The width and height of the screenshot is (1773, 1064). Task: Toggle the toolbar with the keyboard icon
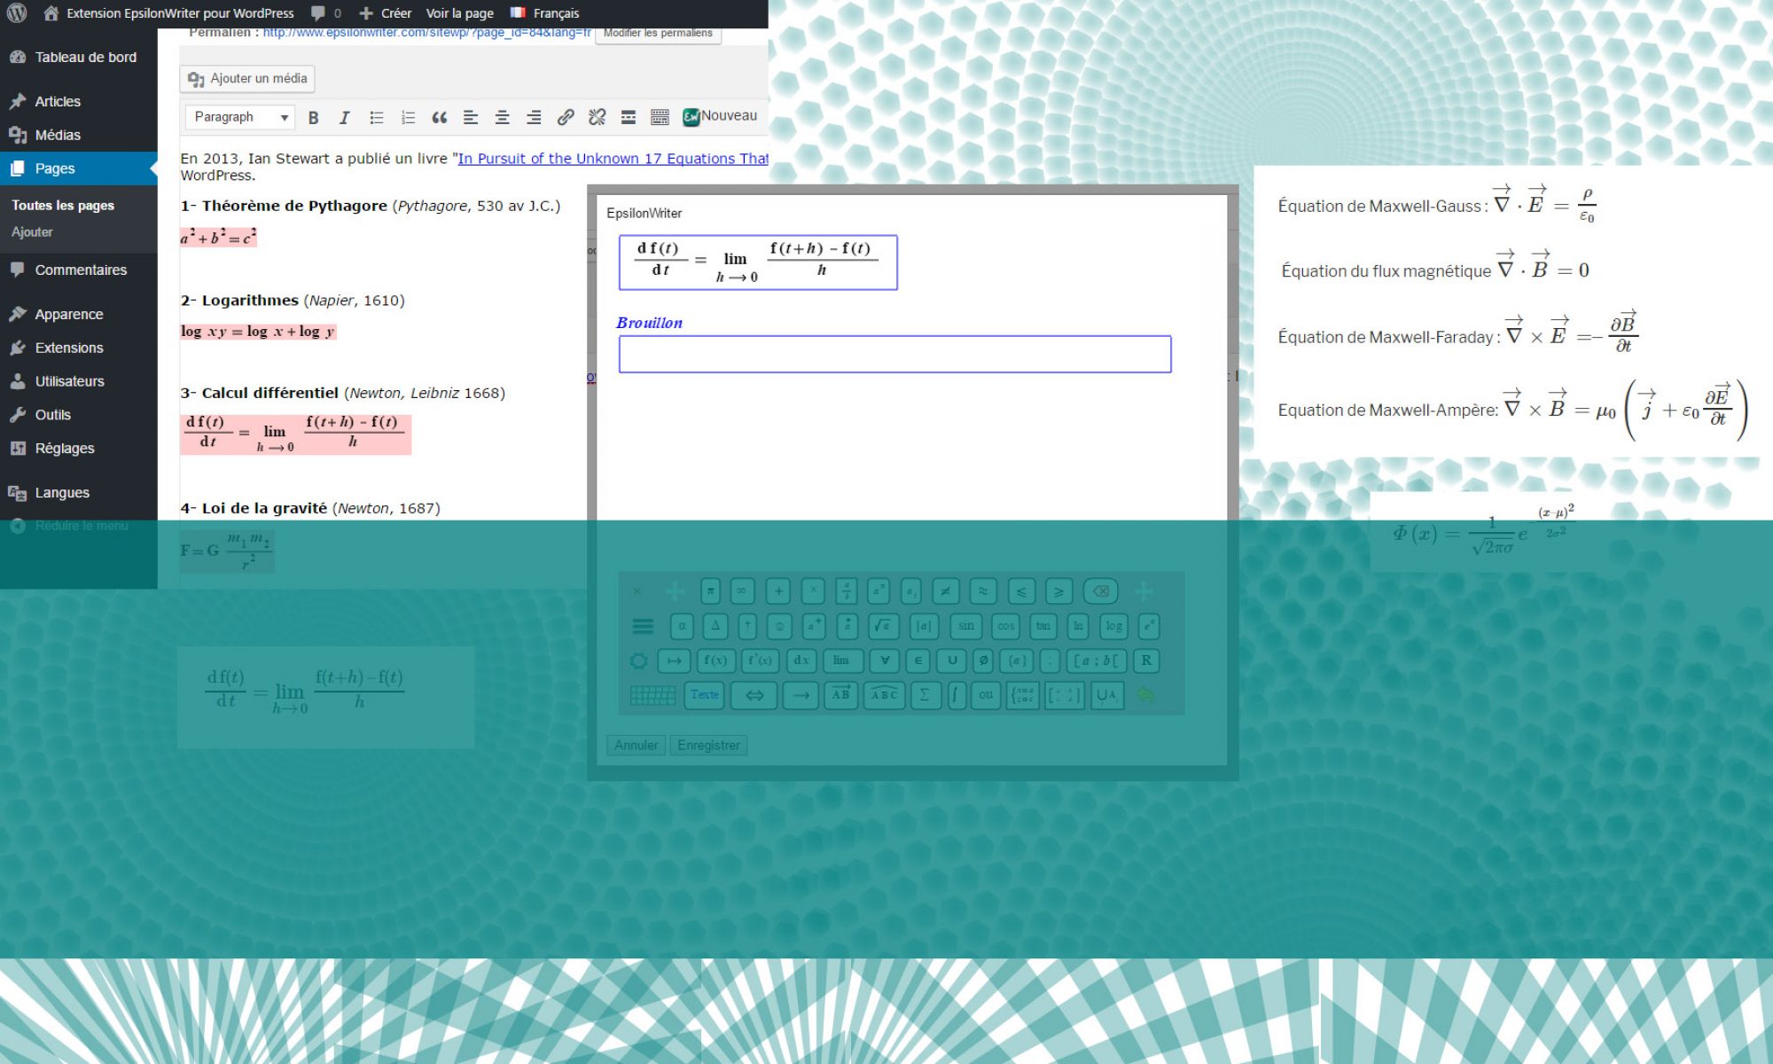[x=660, y=117]
